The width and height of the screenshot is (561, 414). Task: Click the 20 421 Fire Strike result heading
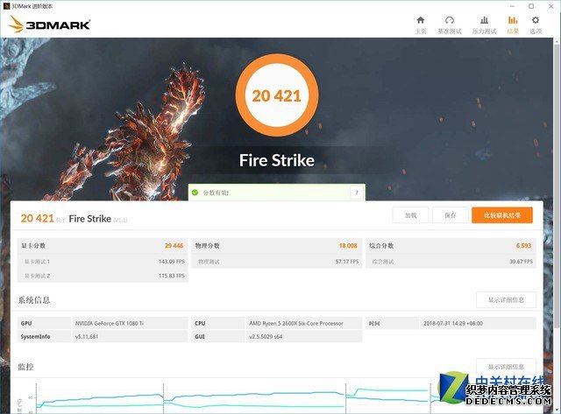(x=74, y=219)
